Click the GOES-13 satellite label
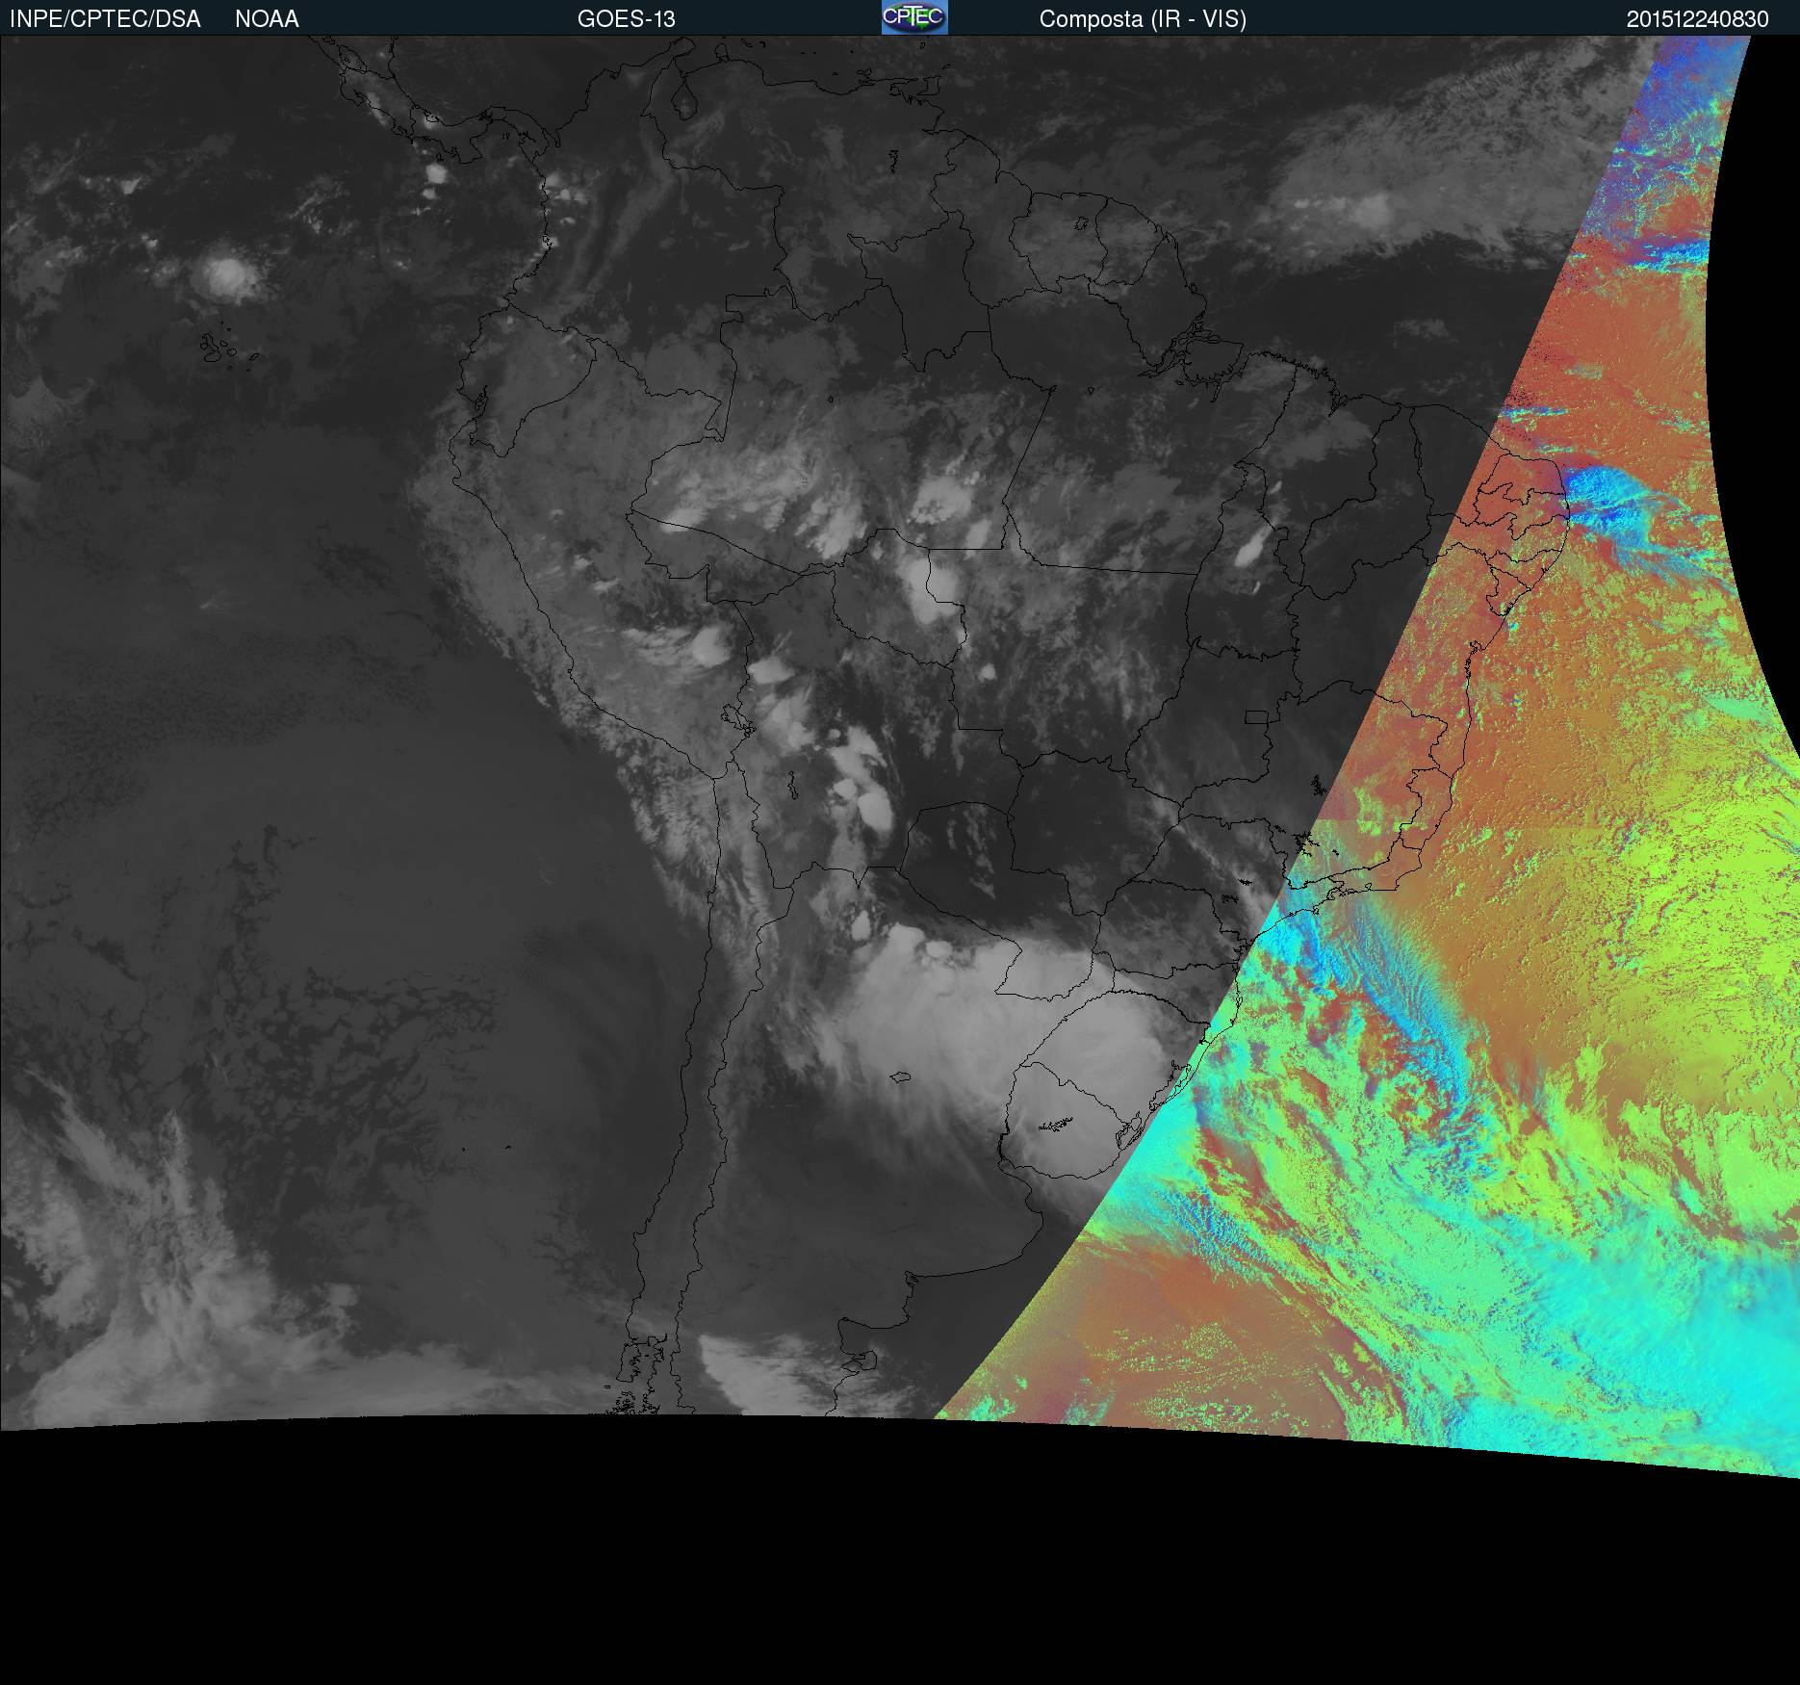This screenshot has width=1800, height=1685. 627,19
